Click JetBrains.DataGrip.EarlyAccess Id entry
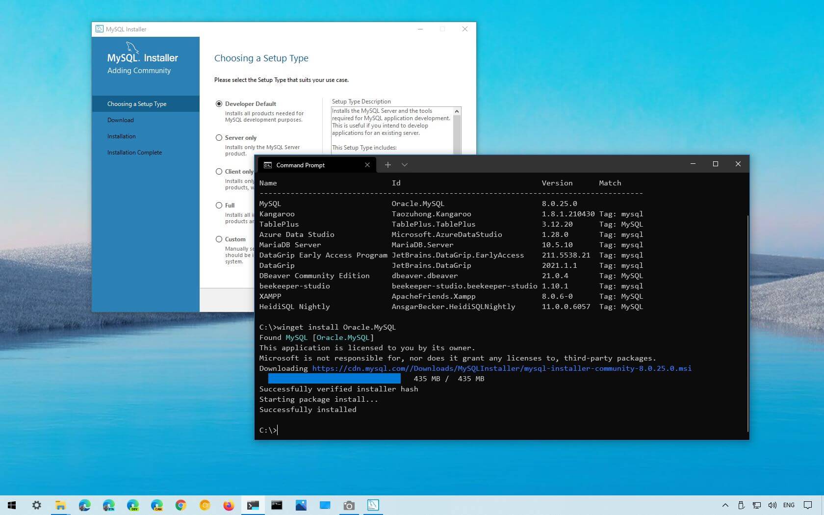This screenshot has width=824, height=515. (458, 255)
